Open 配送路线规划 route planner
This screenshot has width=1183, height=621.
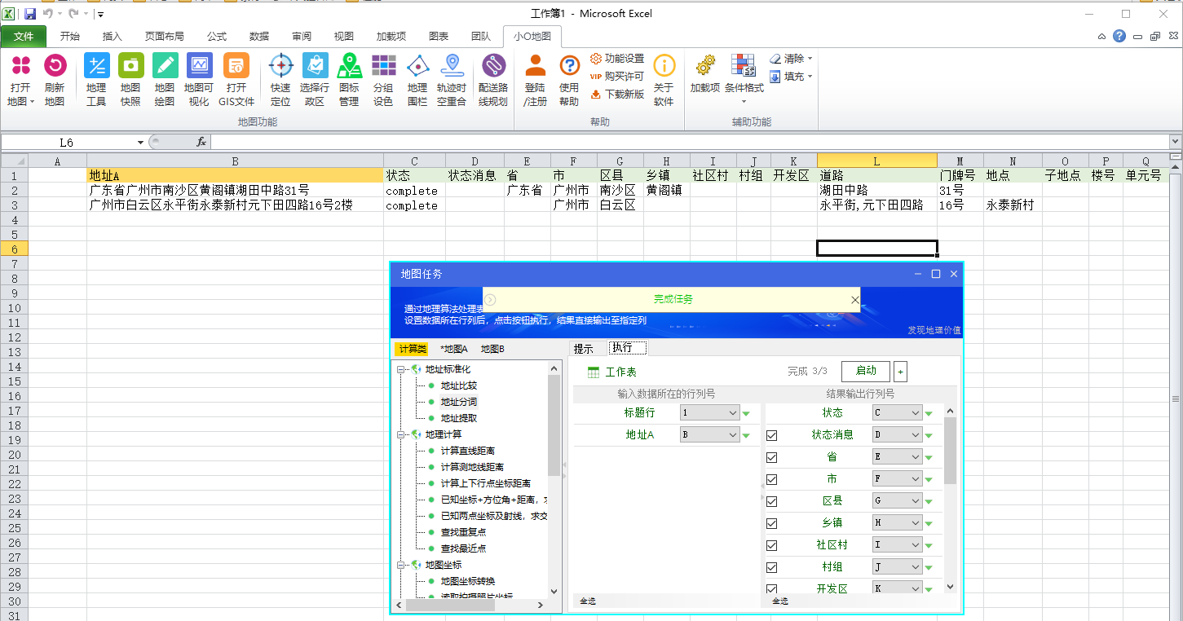(x=493, y=81)
